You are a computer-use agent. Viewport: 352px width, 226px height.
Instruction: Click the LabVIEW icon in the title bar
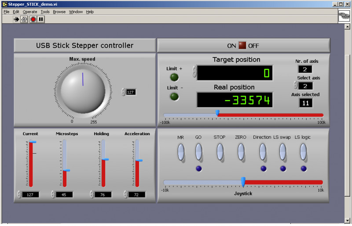[4, 4]
